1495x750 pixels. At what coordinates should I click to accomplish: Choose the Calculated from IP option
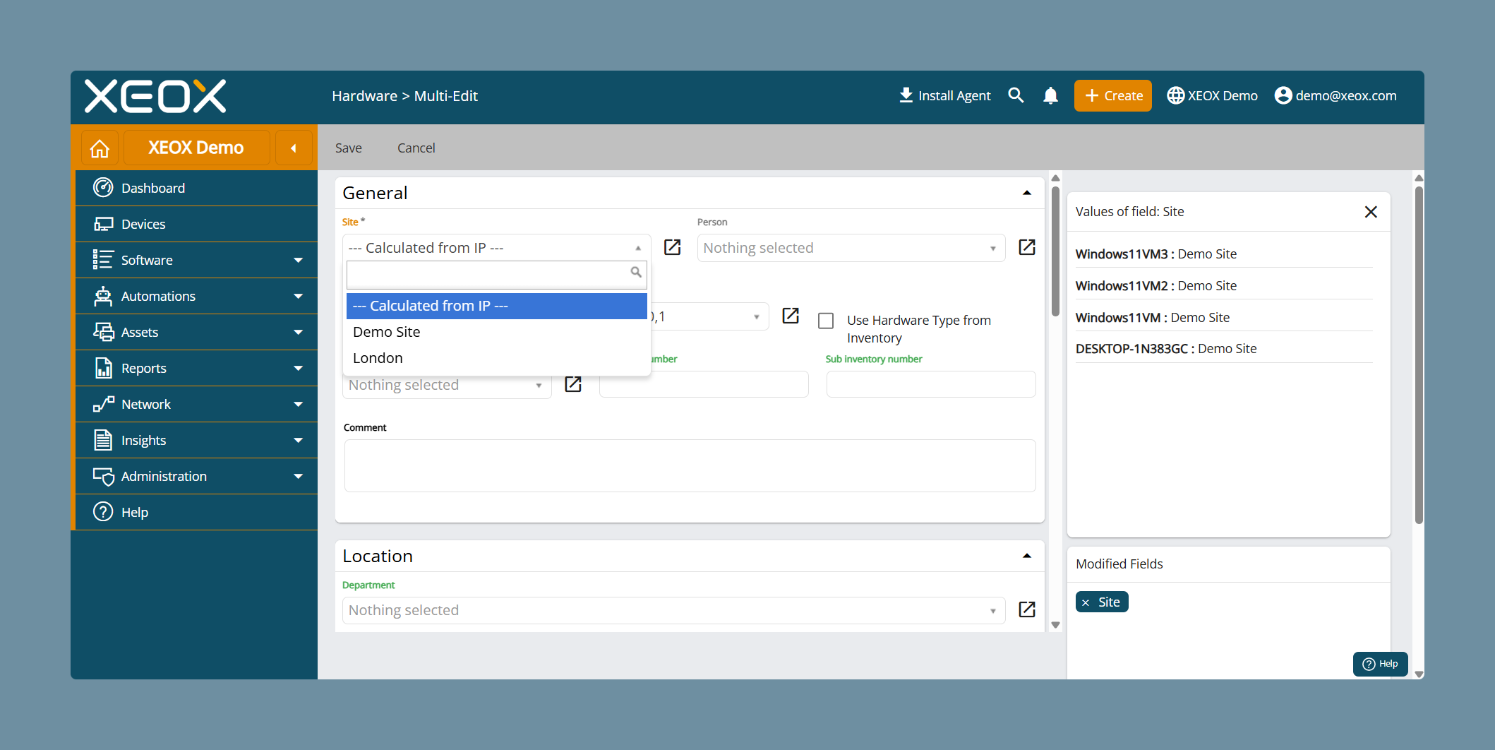[496, 306]
